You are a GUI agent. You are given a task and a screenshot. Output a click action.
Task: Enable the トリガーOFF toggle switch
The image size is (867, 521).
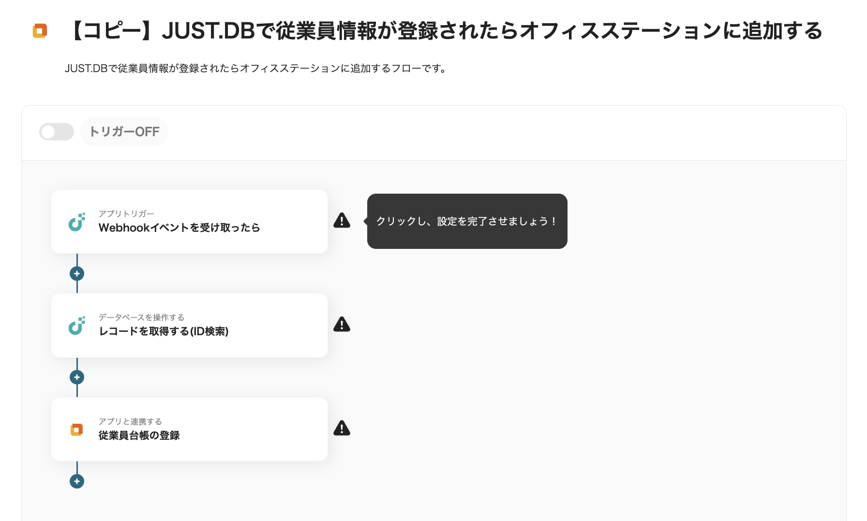(x=57, y=131)
